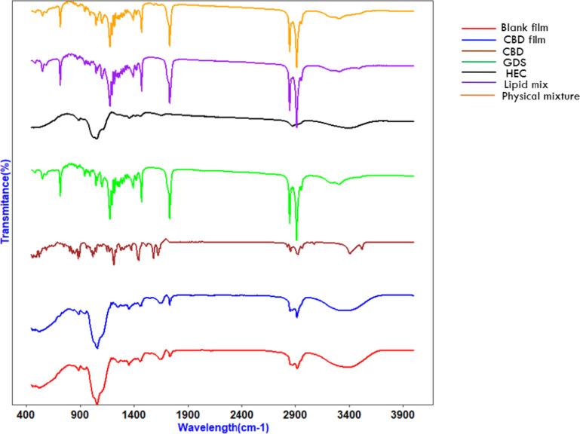Click the x-axis tick label 2900
This screenshot has width=580, height=434.
point(296,414)
